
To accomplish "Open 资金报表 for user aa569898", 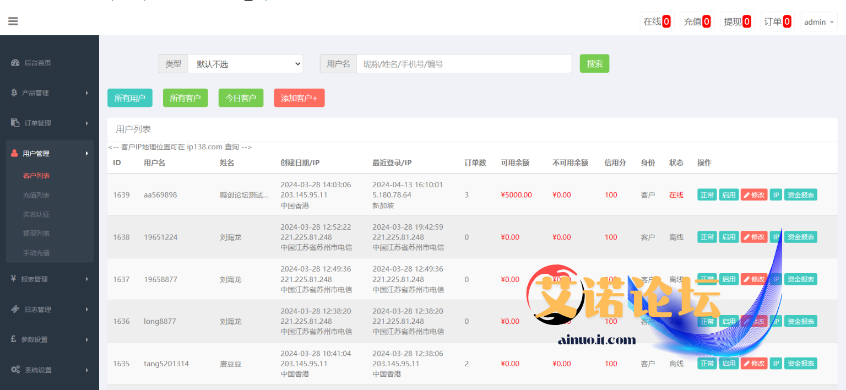I will (x=800, y=195).
